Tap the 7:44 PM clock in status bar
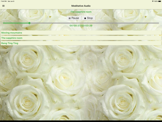The image size is (162, 122). coord(4,1)
